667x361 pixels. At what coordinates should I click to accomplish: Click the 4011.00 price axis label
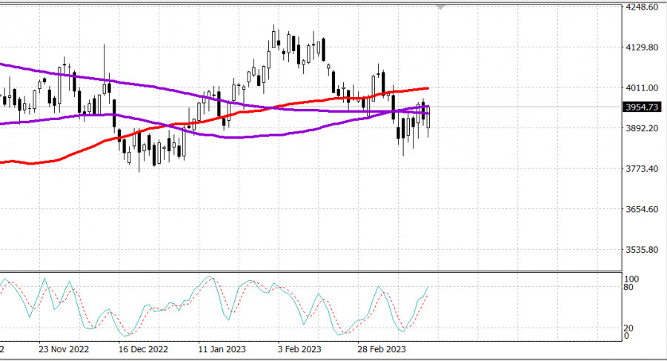[x=642, y=88]
